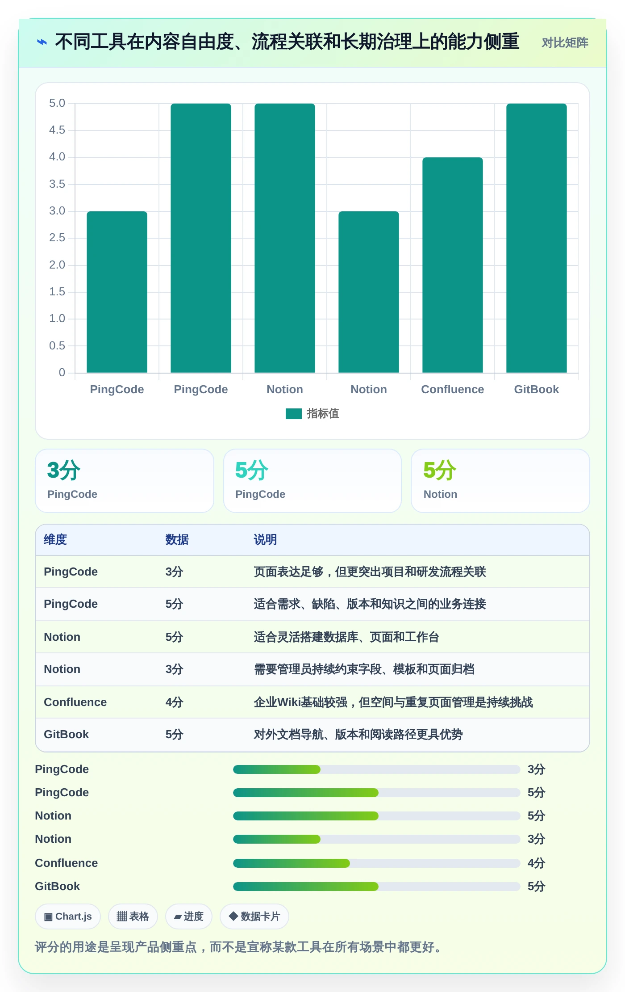Click the text 页面表达足够，但更突出项目和研发流程关联
Image resolution: width=625 pixels, height=992 pixels.
click(x=370, y=572)
